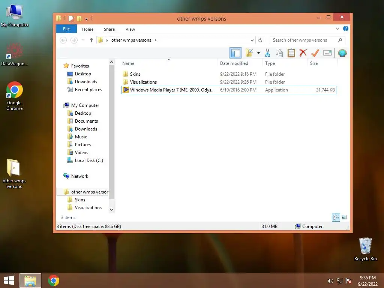
Task: Switch to the Home ribbon tab
Action: (88, 29)
